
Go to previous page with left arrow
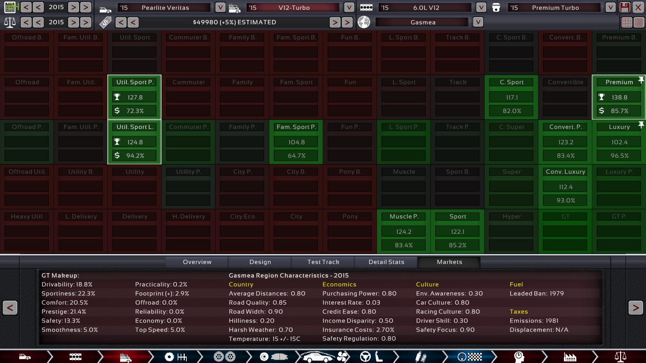pos(10,308)
